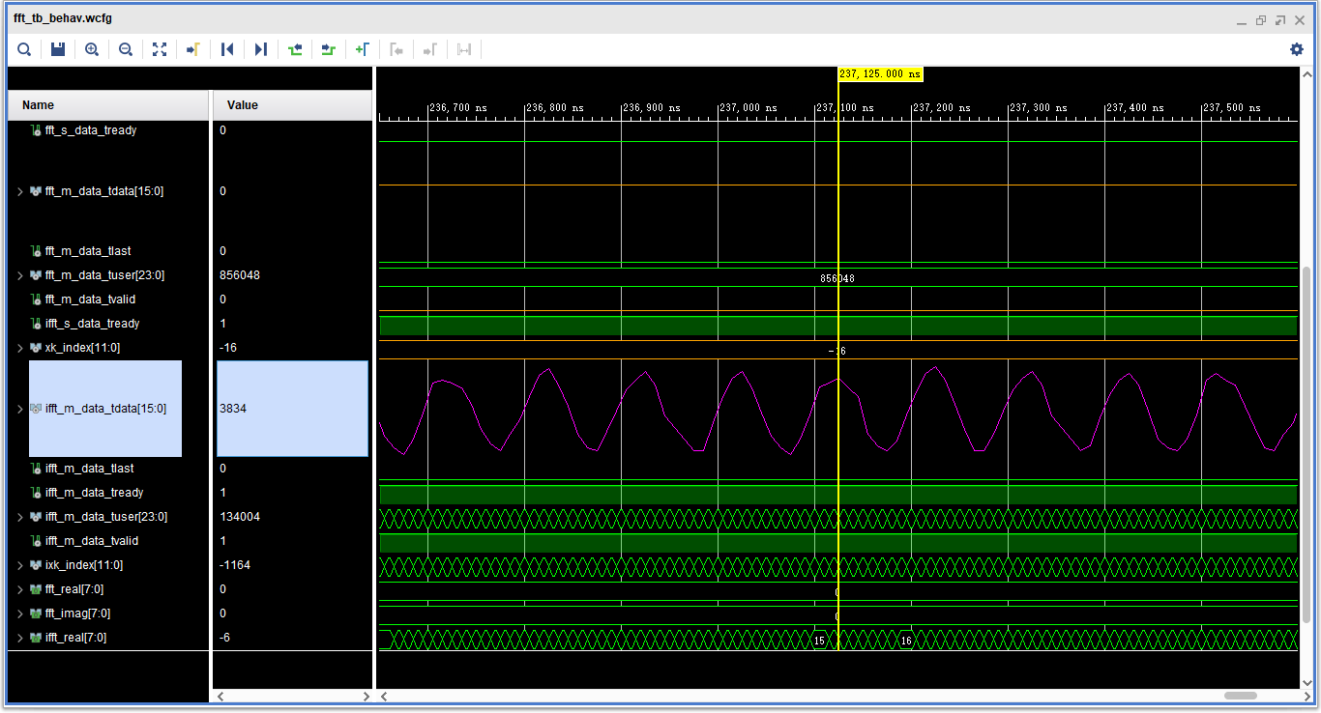Click the waveform vertical scrollbar

(x=1307, y=444)
